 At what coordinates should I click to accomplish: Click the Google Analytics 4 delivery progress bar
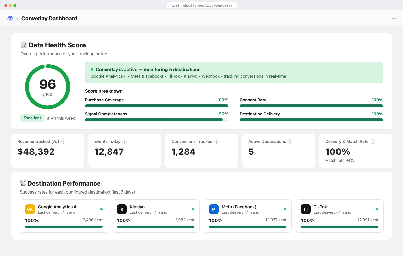tap(64, 227)
